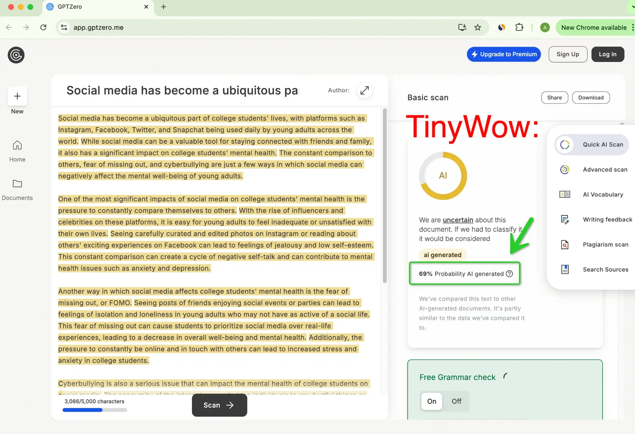
Task: Click the colorful extension icon in toolbar
Action: (501, 28)
